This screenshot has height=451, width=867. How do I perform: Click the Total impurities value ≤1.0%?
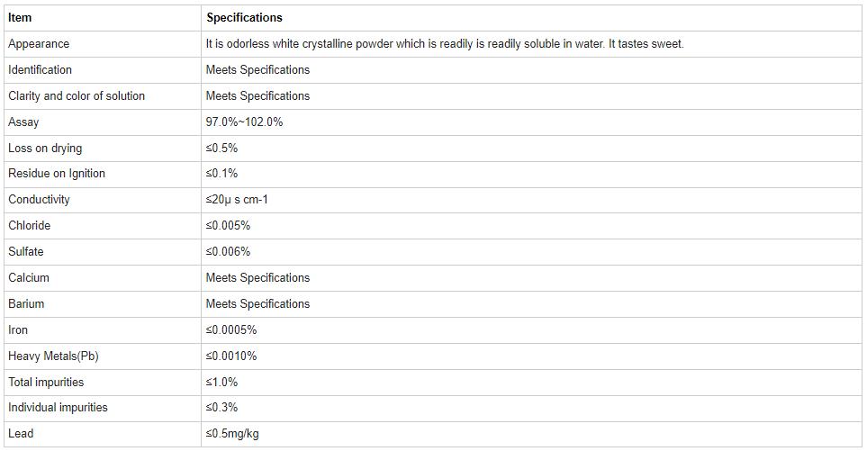pyautogui.click(x=221, y=382)
